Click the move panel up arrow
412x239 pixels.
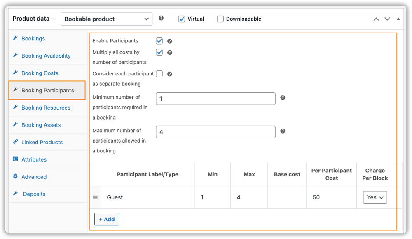pos(376,19)
